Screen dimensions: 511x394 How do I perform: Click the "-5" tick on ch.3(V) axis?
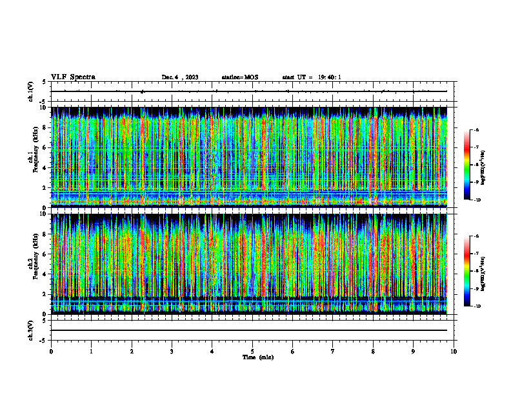tap(43, 341)
